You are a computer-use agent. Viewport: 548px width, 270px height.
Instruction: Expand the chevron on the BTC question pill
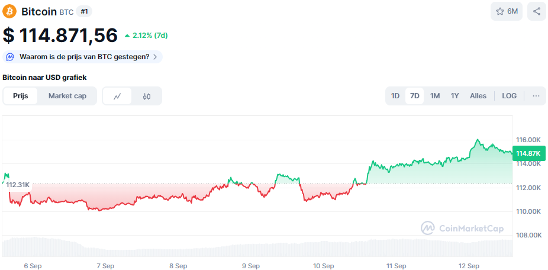coord(155,57)
